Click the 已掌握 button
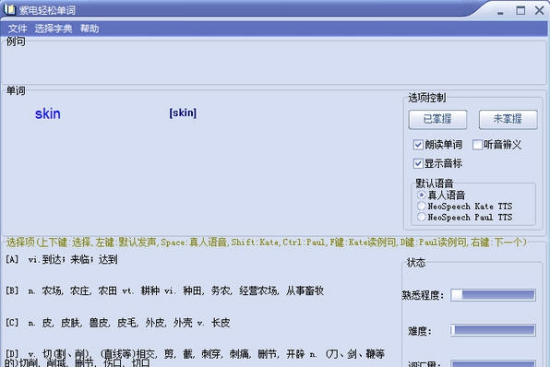The image size is (550, 367). [437, 119]
